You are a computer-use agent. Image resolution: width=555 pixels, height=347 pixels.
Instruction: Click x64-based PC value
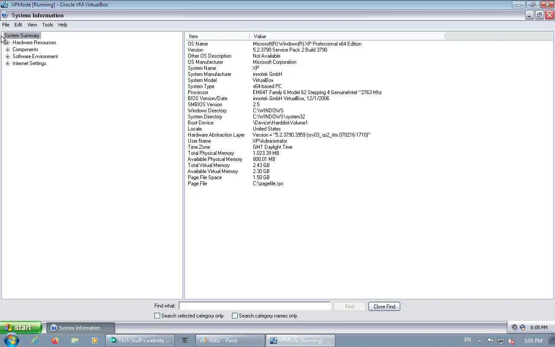pyautogui.click(x=267, y=86)
